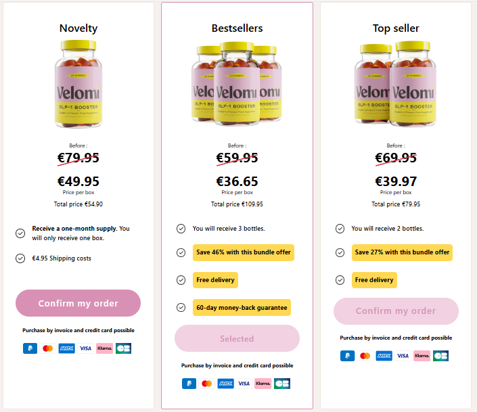Click the PayPal icon under Bestsellers

click(189, 384)
